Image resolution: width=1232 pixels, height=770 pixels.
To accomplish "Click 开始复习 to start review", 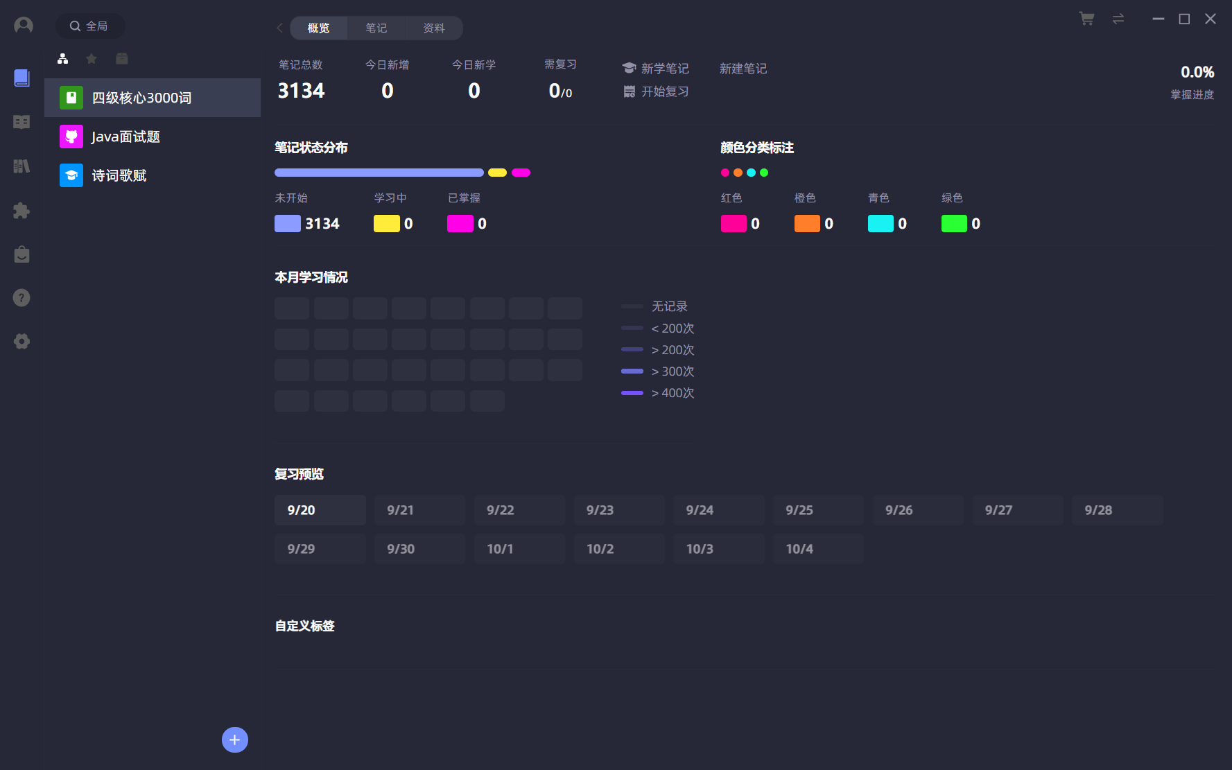I will click(656, 91).
